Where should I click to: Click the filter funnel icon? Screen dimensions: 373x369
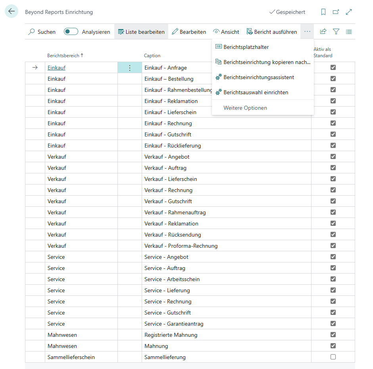(336, 31)
